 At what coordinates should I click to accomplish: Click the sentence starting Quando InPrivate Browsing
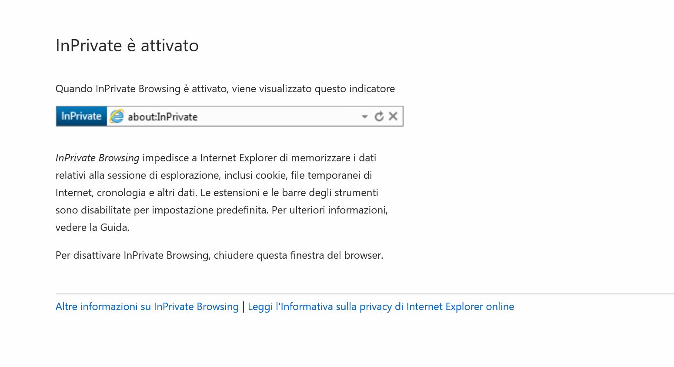point(225,89)
